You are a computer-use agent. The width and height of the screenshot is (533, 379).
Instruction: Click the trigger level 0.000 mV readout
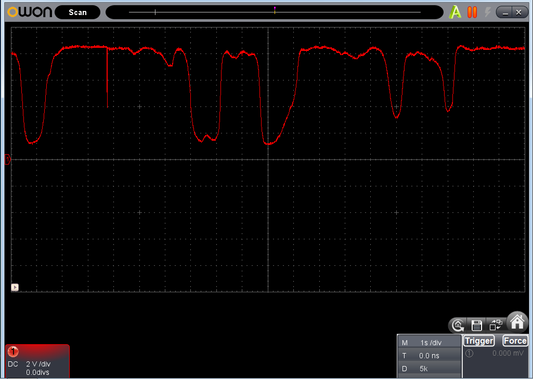508,353
